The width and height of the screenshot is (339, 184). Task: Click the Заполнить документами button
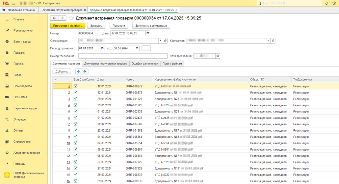(x=151, y=26)
